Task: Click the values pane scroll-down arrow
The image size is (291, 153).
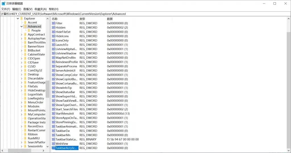Action: [289, 150]
